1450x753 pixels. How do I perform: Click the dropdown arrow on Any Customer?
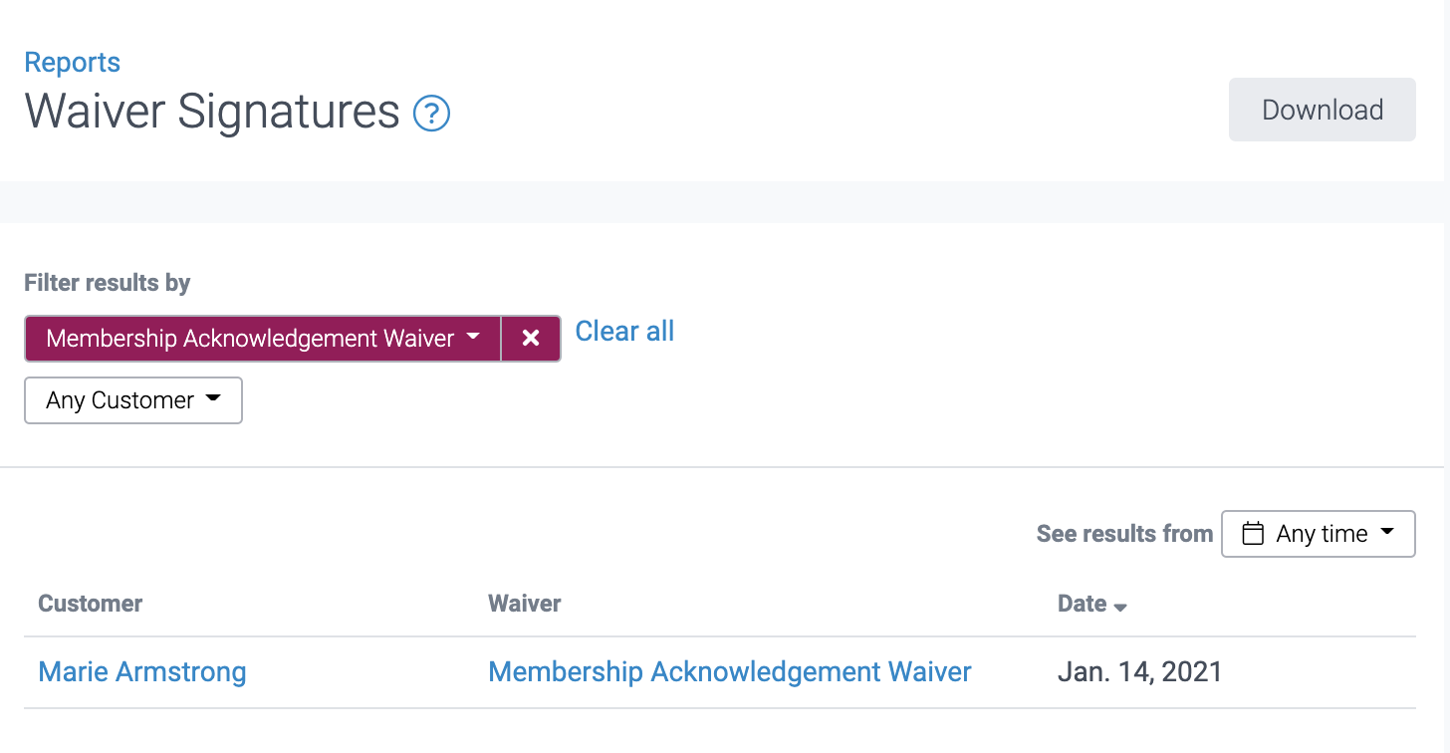pos(213,399)
